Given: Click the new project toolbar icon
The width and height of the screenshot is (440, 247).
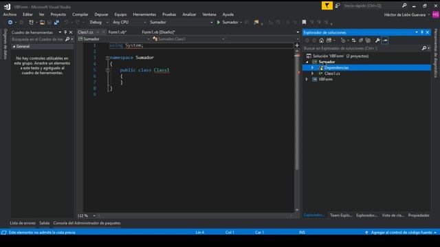Looking at the screenshot, I should click(31, 22).
